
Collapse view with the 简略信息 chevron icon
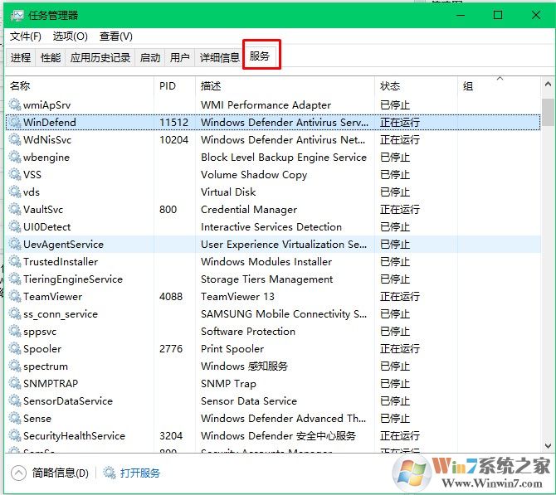click(x=18, y=473)
